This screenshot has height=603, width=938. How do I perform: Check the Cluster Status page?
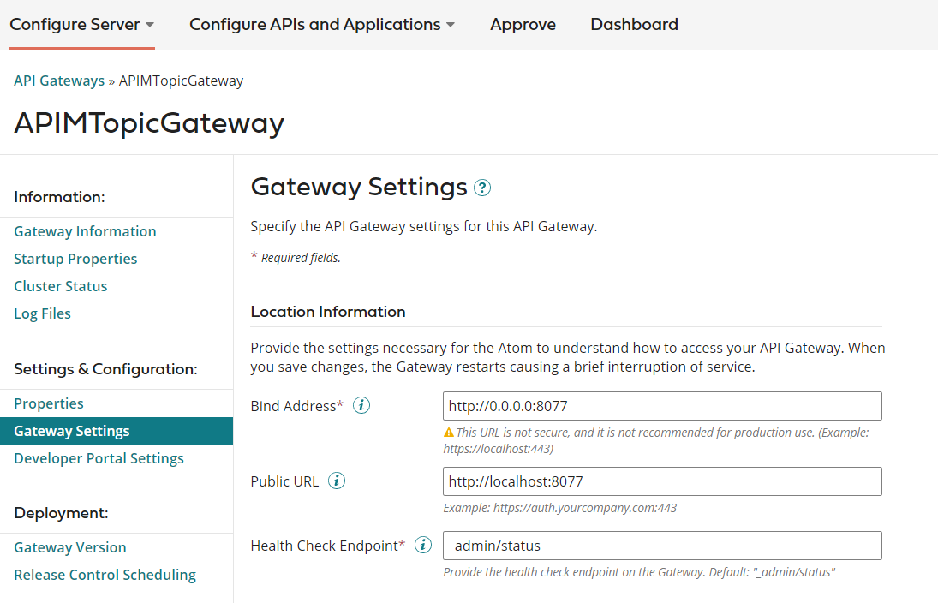coord(60,285)
